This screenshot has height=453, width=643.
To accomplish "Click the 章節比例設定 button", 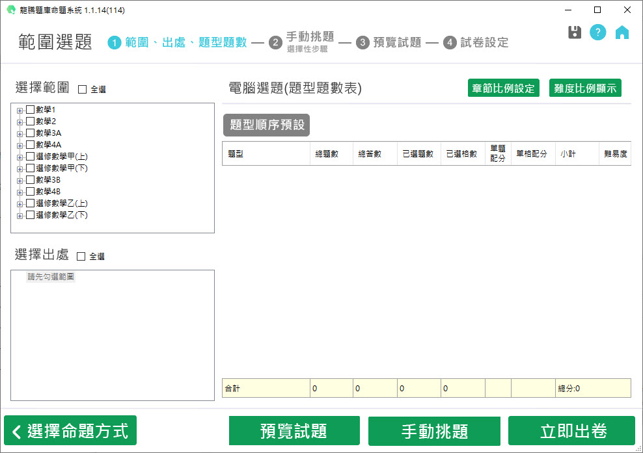I will 503,88.
